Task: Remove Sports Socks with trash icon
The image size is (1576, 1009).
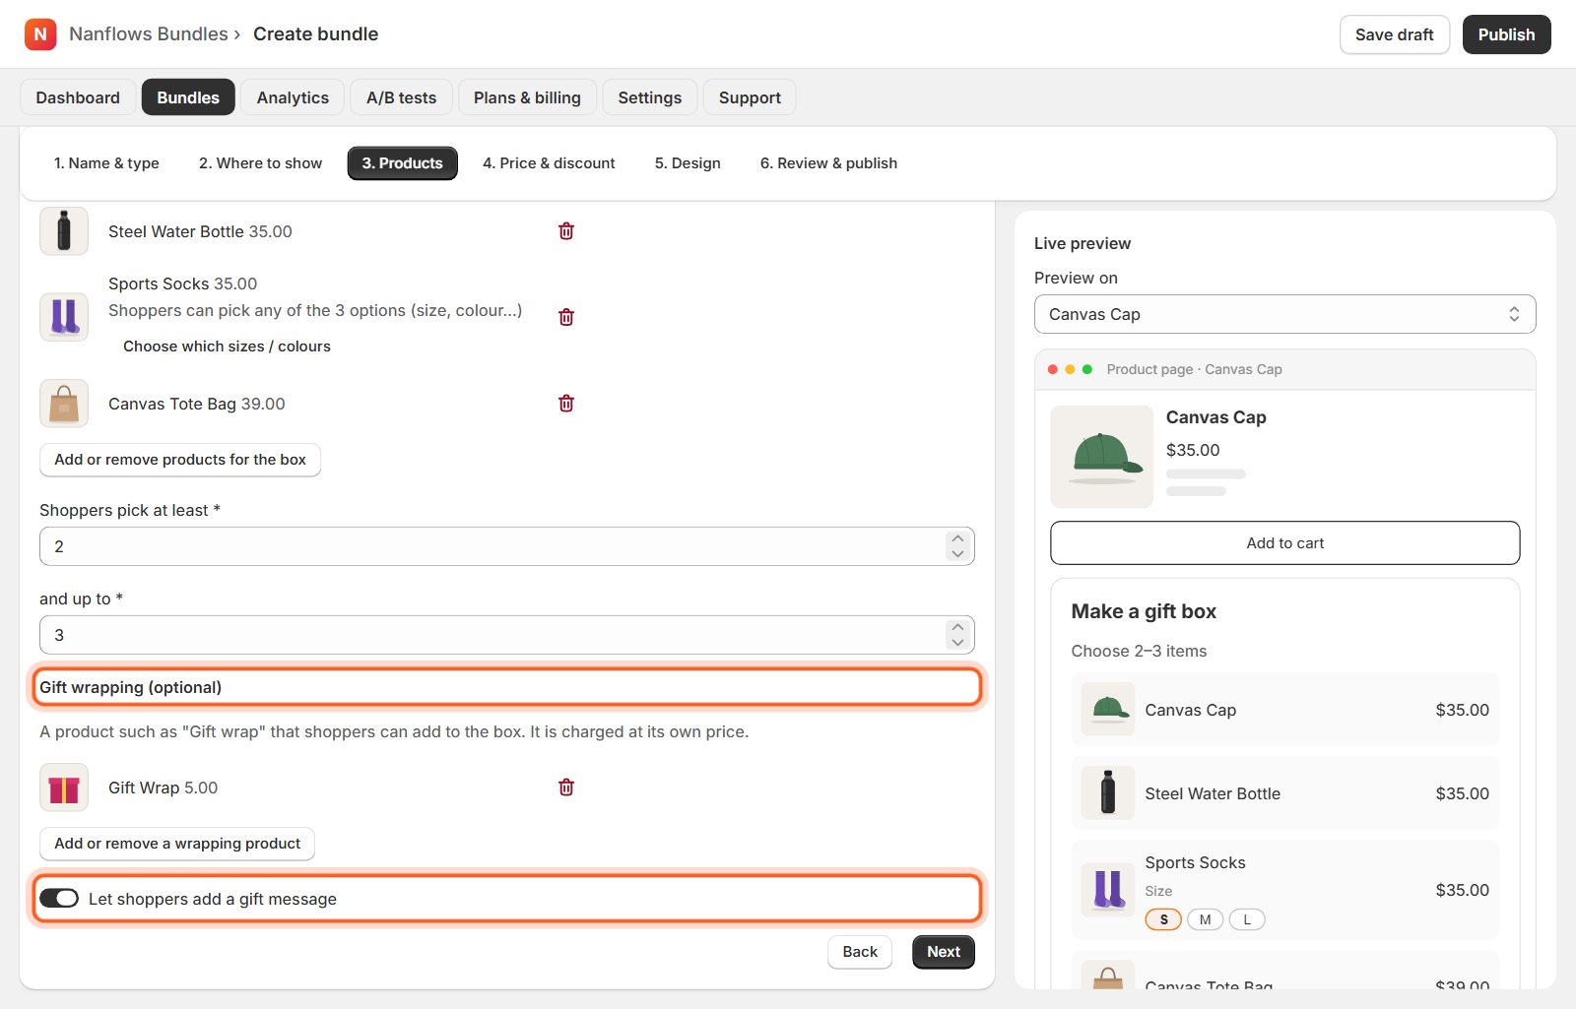Action: 566,317
